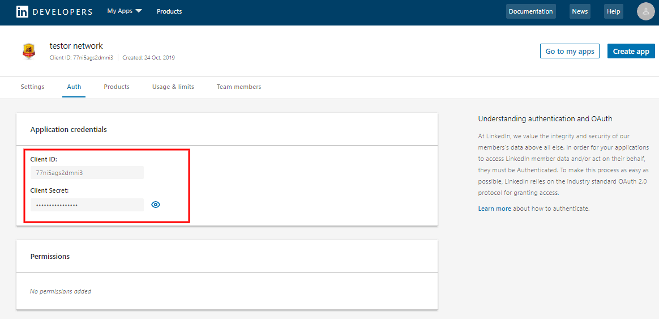Click the testor network app logo
The image size is (659, 319).
click(29, 52)
